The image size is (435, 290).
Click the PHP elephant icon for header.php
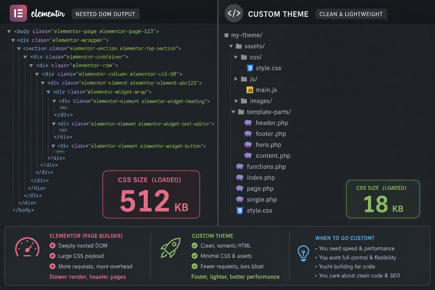pyautogui.click(x=248, y=123)
